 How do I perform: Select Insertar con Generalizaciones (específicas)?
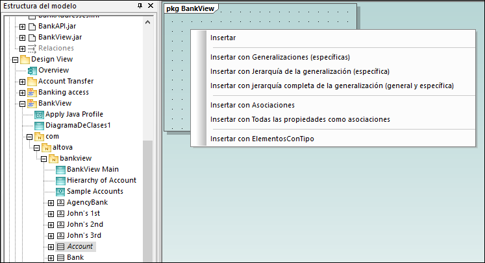coord(280,57)
